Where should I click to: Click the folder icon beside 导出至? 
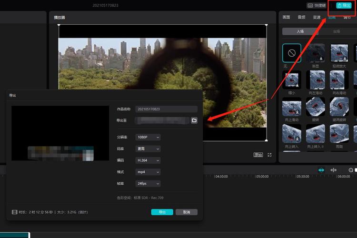[194, 120]
